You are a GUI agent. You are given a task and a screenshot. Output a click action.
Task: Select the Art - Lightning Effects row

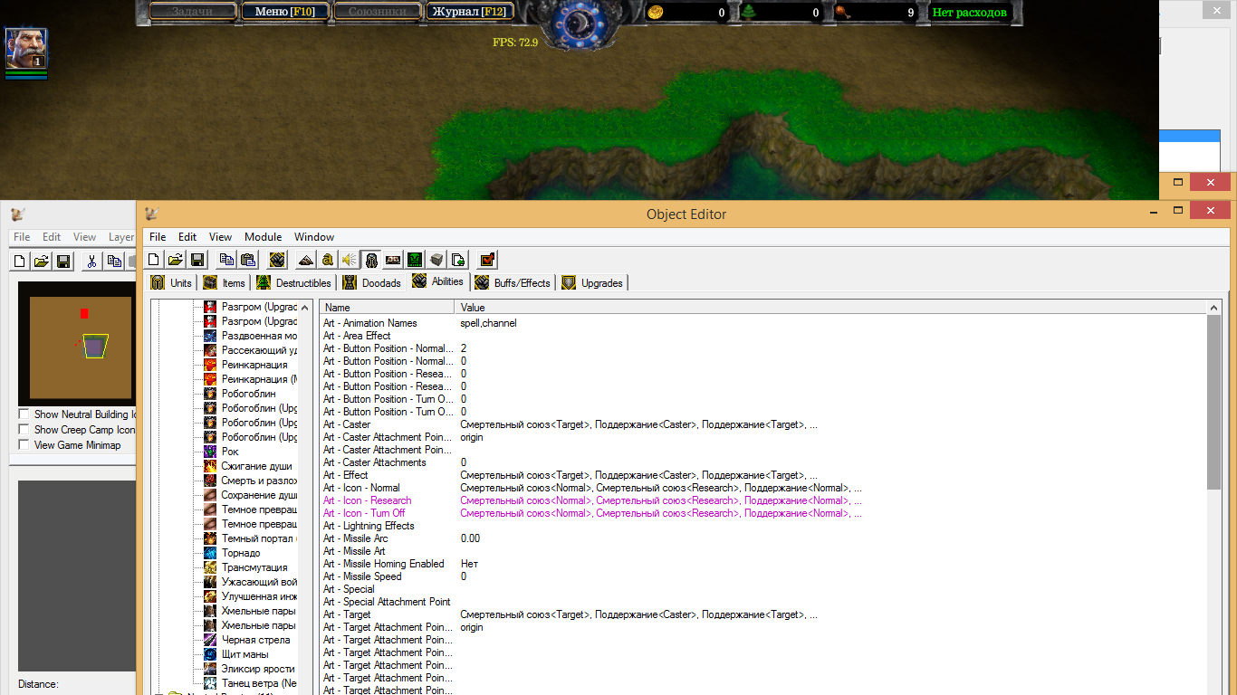763,526
